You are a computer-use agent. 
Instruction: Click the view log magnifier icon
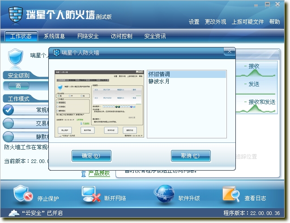pos(231,194)
